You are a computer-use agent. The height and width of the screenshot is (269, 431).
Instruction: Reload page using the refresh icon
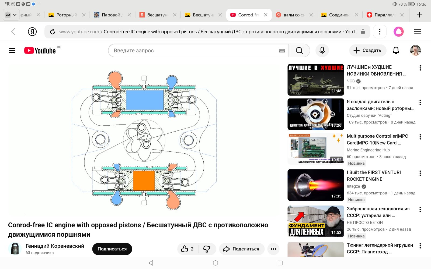53,32
